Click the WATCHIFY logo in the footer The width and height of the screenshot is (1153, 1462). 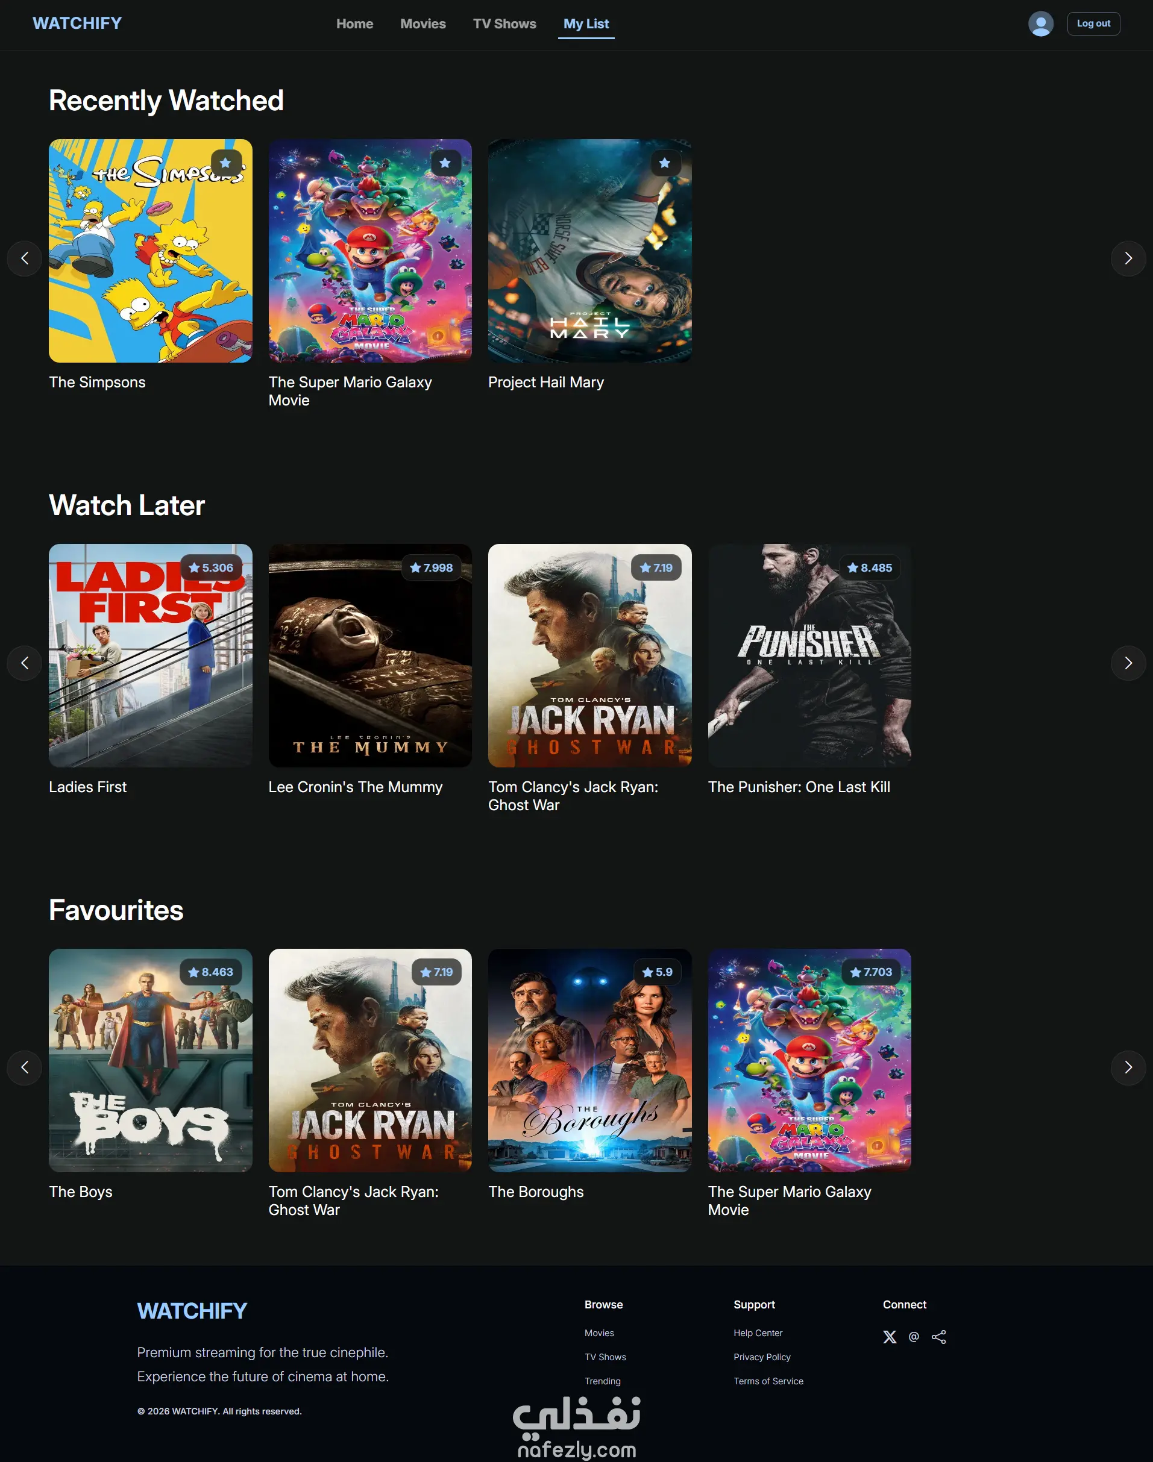pyautogui.click(x=192, y=1311)
